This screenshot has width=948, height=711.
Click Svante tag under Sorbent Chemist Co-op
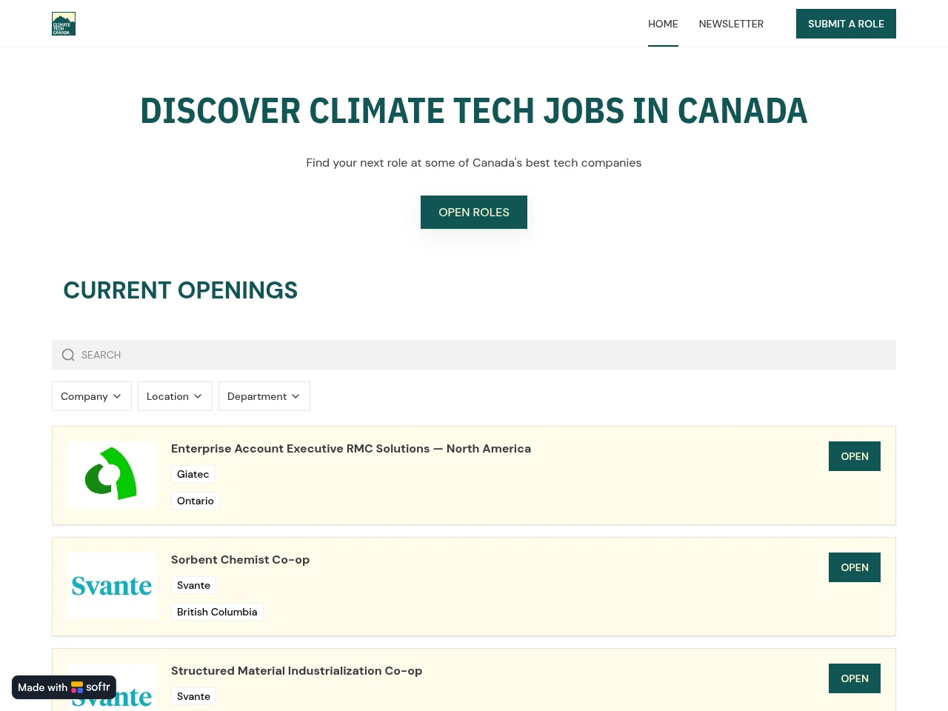[x=194, y=585]
